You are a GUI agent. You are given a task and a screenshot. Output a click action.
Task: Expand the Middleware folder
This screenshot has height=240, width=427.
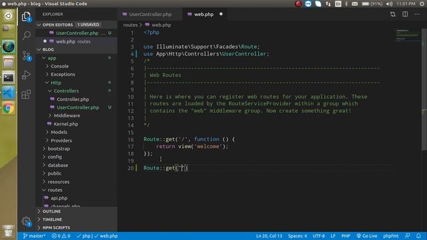[67, 115]
